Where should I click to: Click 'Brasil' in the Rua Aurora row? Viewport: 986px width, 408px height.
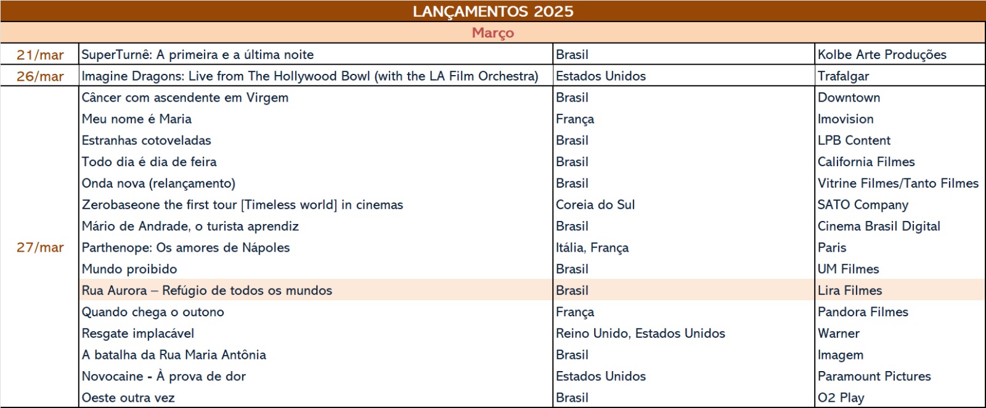[x=572, y=290]
